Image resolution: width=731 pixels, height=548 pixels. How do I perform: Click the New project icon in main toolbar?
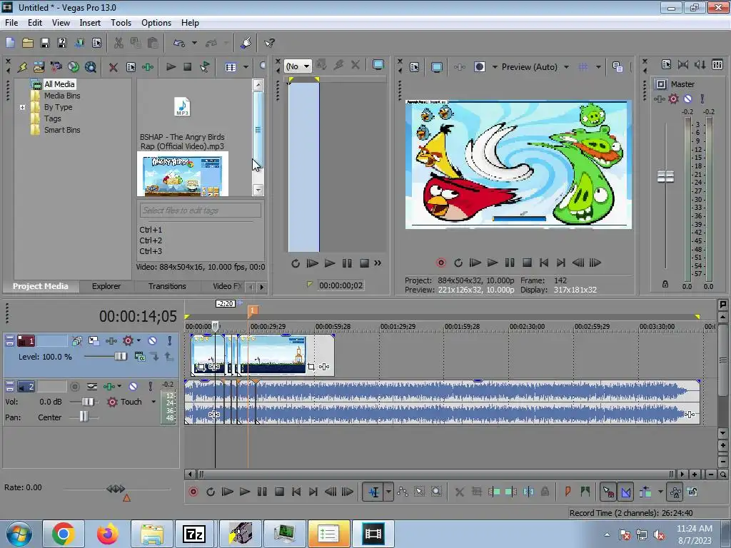point(10,43)
